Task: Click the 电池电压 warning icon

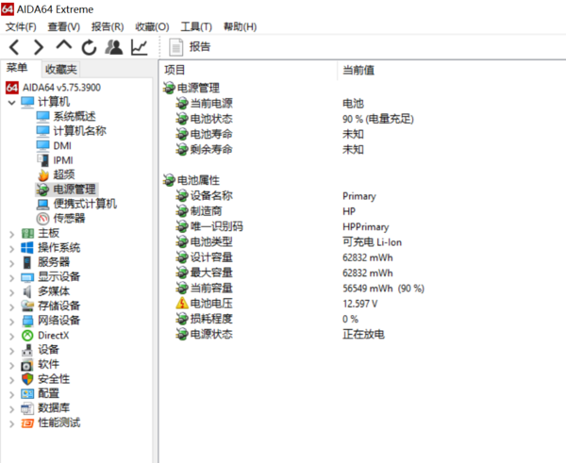Action: (182, 303)
